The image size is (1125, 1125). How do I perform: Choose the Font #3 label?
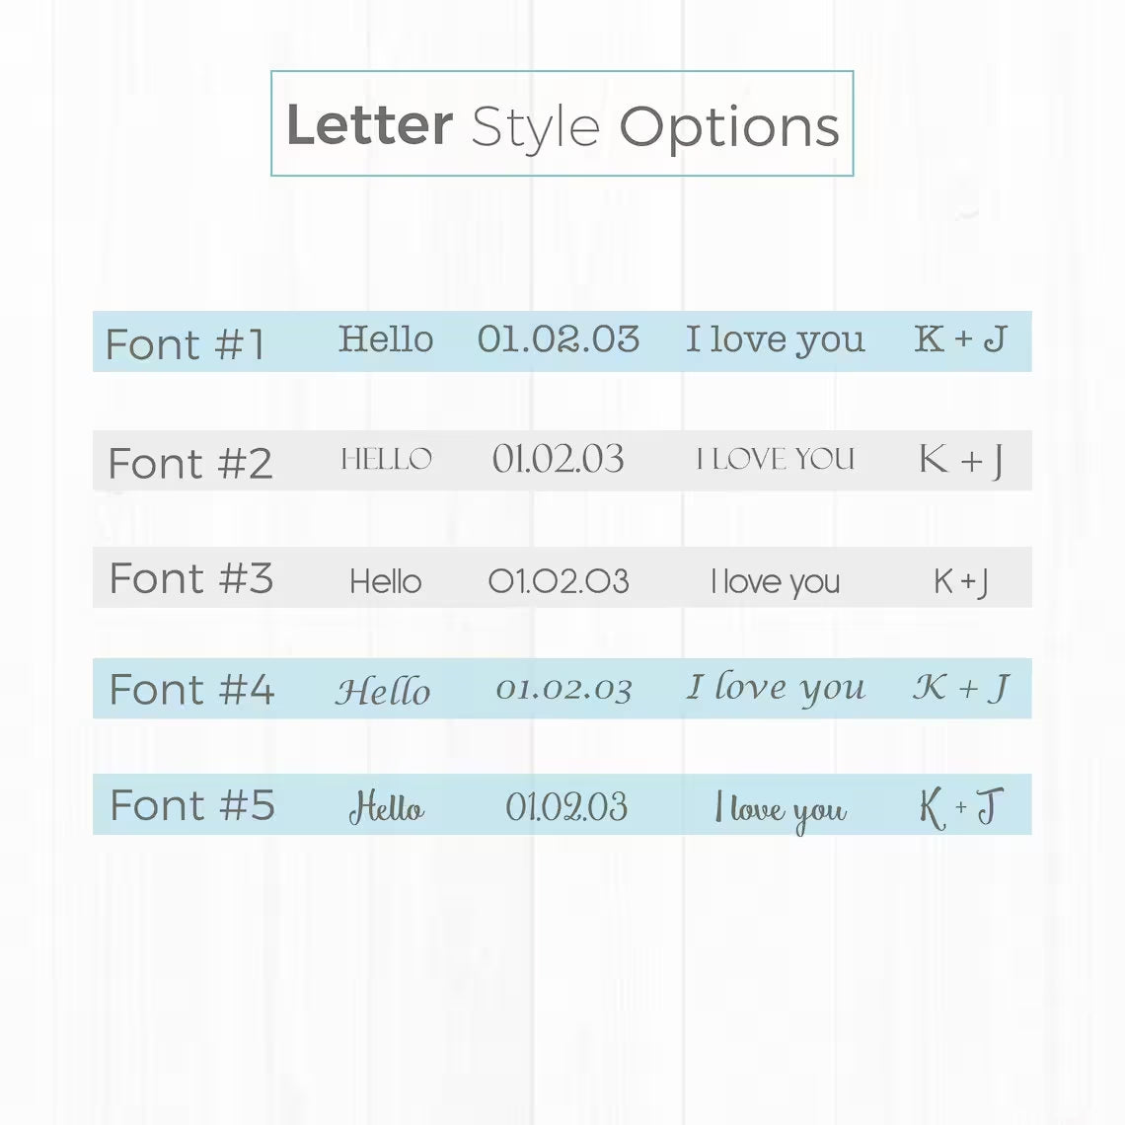[190, 578]
